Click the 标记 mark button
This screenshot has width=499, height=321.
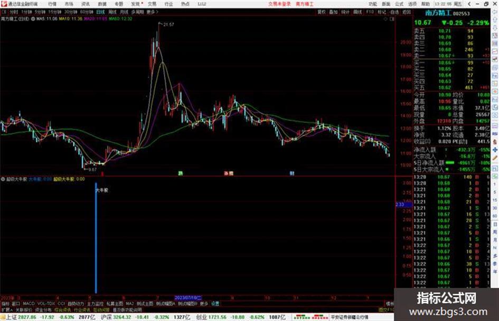[382, 12]
